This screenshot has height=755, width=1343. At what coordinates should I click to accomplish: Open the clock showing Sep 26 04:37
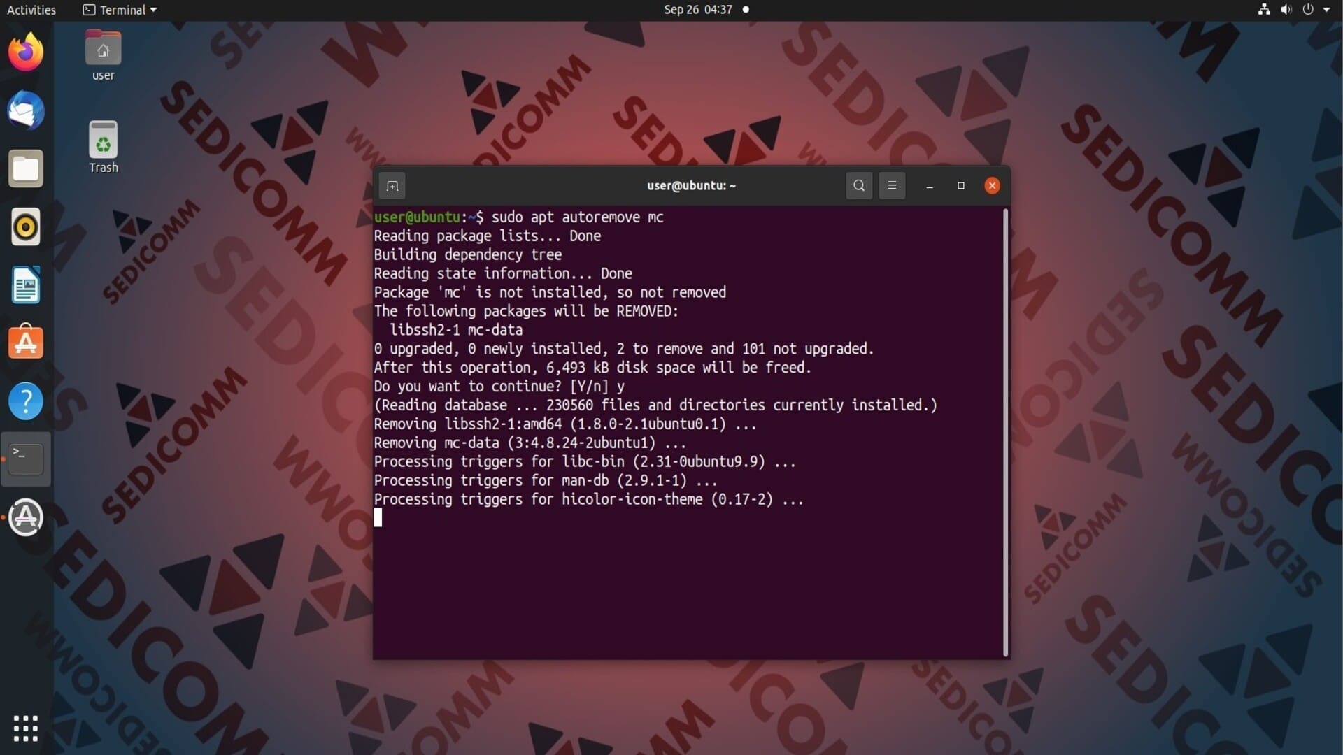[698, 10]
